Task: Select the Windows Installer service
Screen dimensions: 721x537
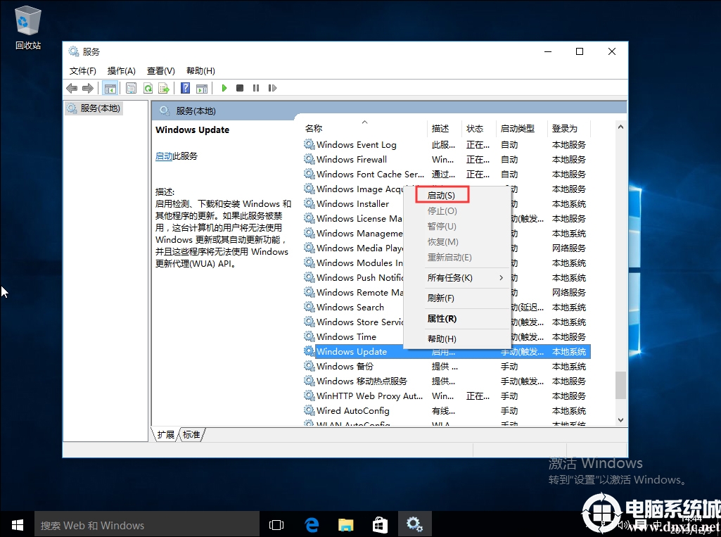Action: (352, 203)
